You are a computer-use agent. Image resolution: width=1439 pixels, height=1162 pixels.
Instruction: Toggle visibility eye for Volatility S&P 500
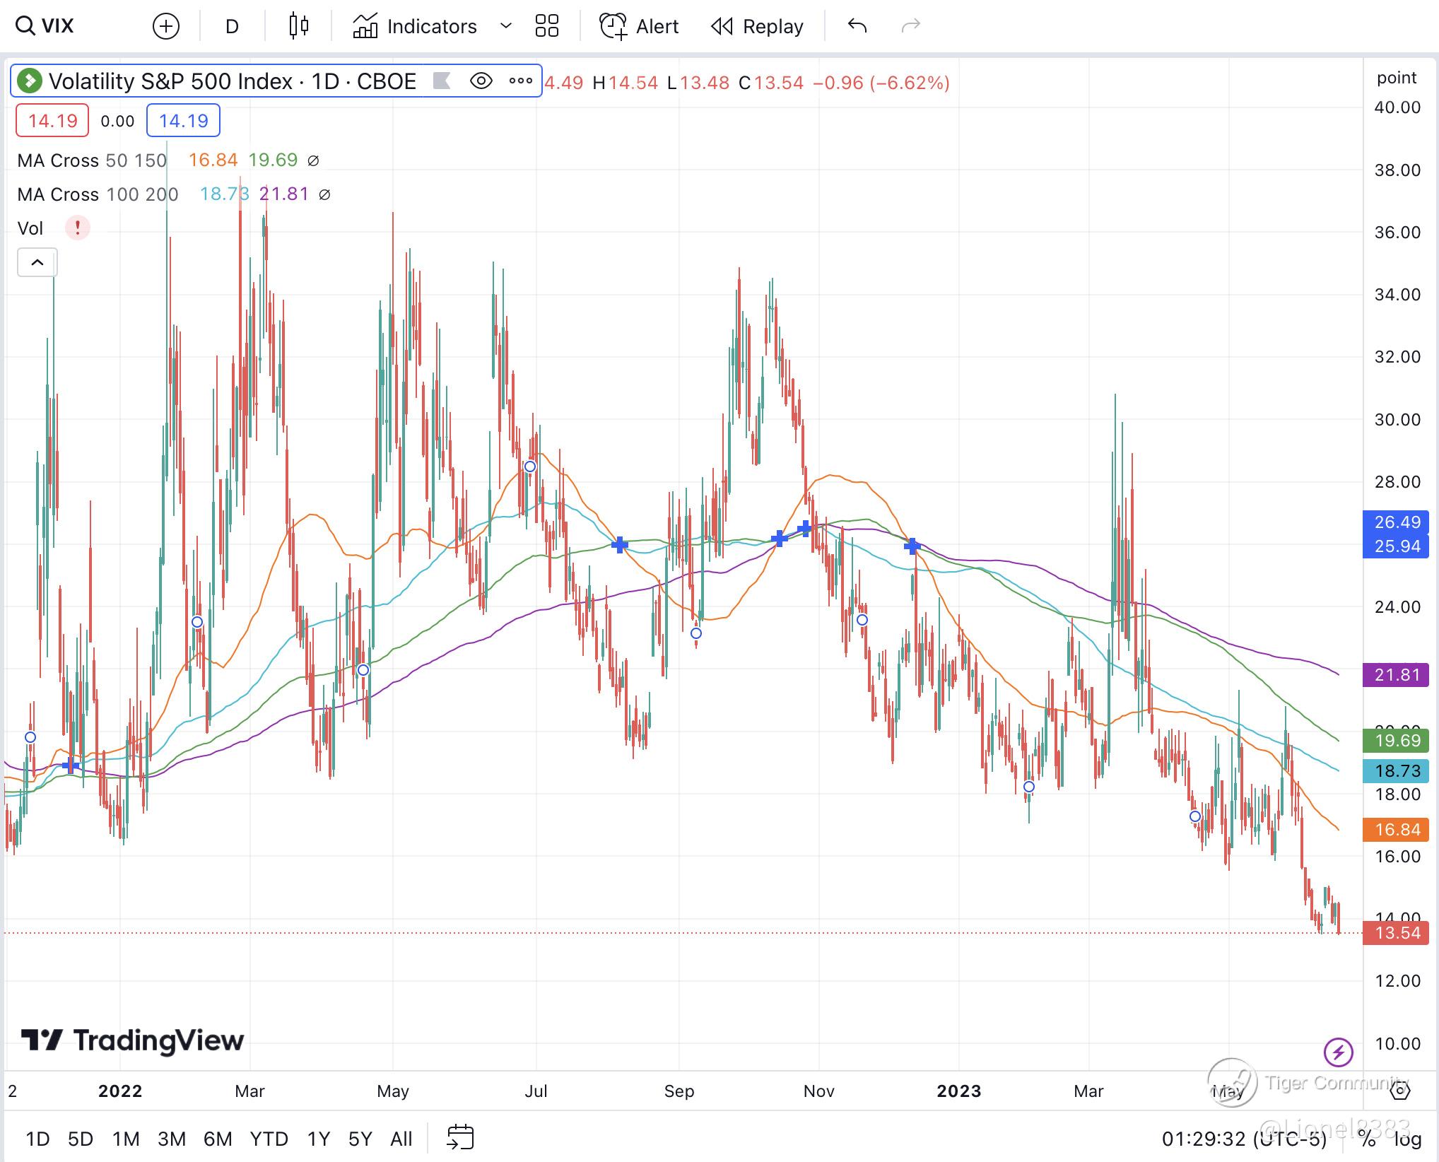click(481, 81)
